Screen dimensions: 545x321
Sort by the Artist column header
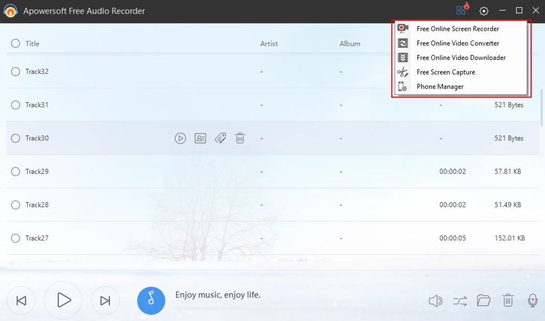(269, 43)
